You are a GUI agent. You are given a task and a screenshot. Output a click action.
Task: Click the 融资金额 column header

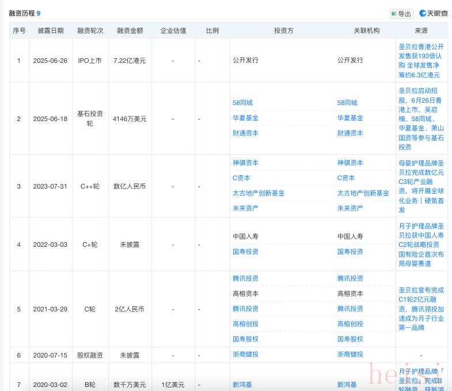tap(130, 31)
